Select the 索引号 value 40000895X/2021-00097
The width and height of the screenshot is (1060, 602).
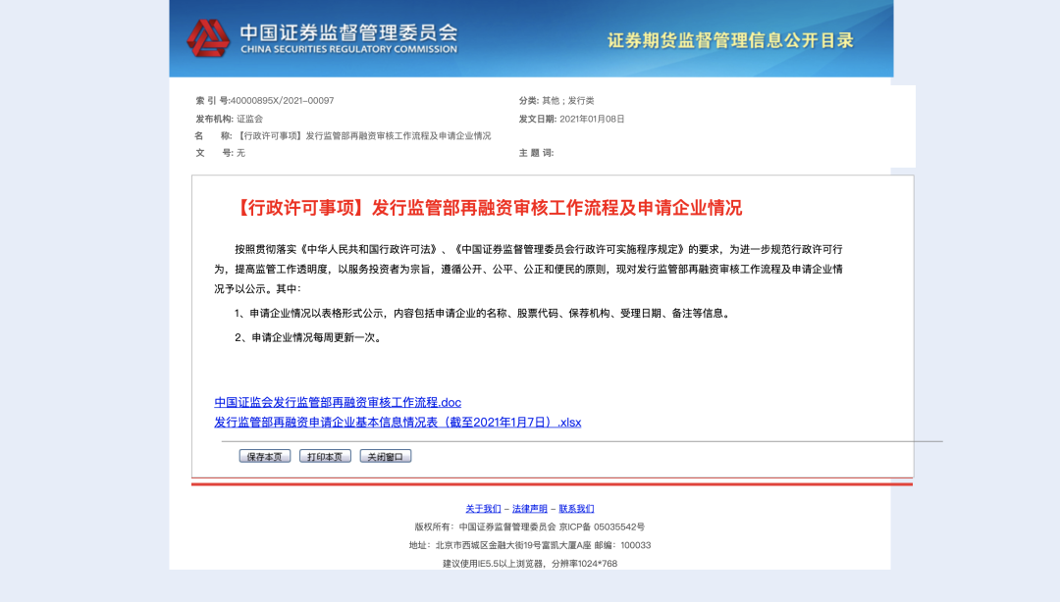[x=284, y=98]
